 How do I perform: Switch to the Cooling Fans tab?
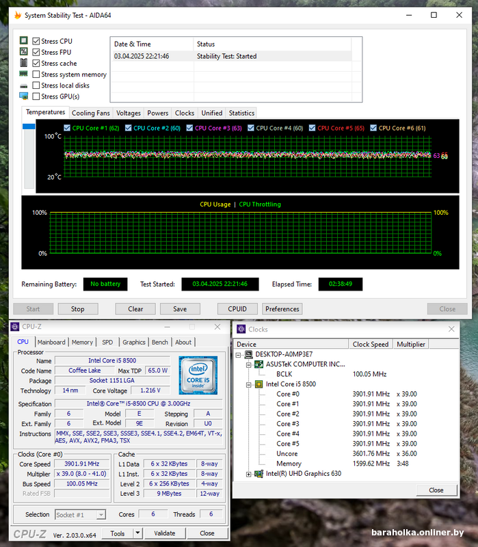coord(91,113)
